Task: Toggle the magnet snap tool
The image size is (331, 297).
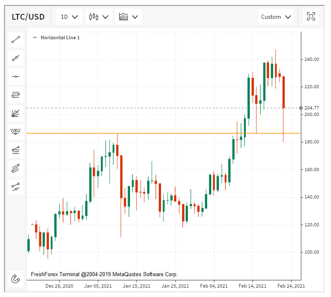Action: tap(15, 279)
